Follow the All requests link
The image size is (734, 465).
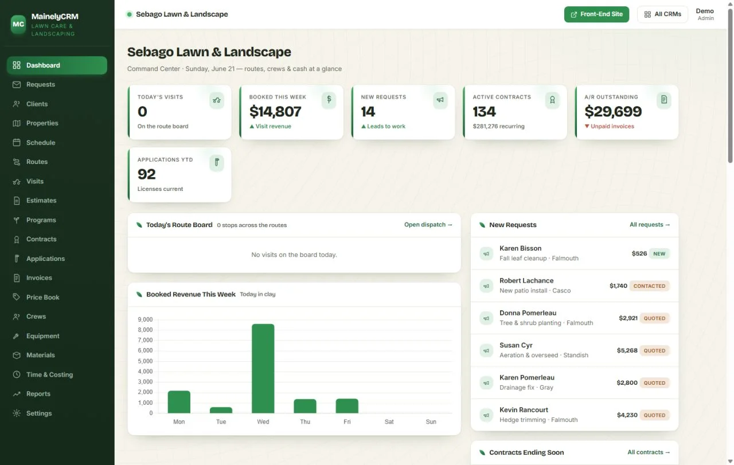[650, 225]
